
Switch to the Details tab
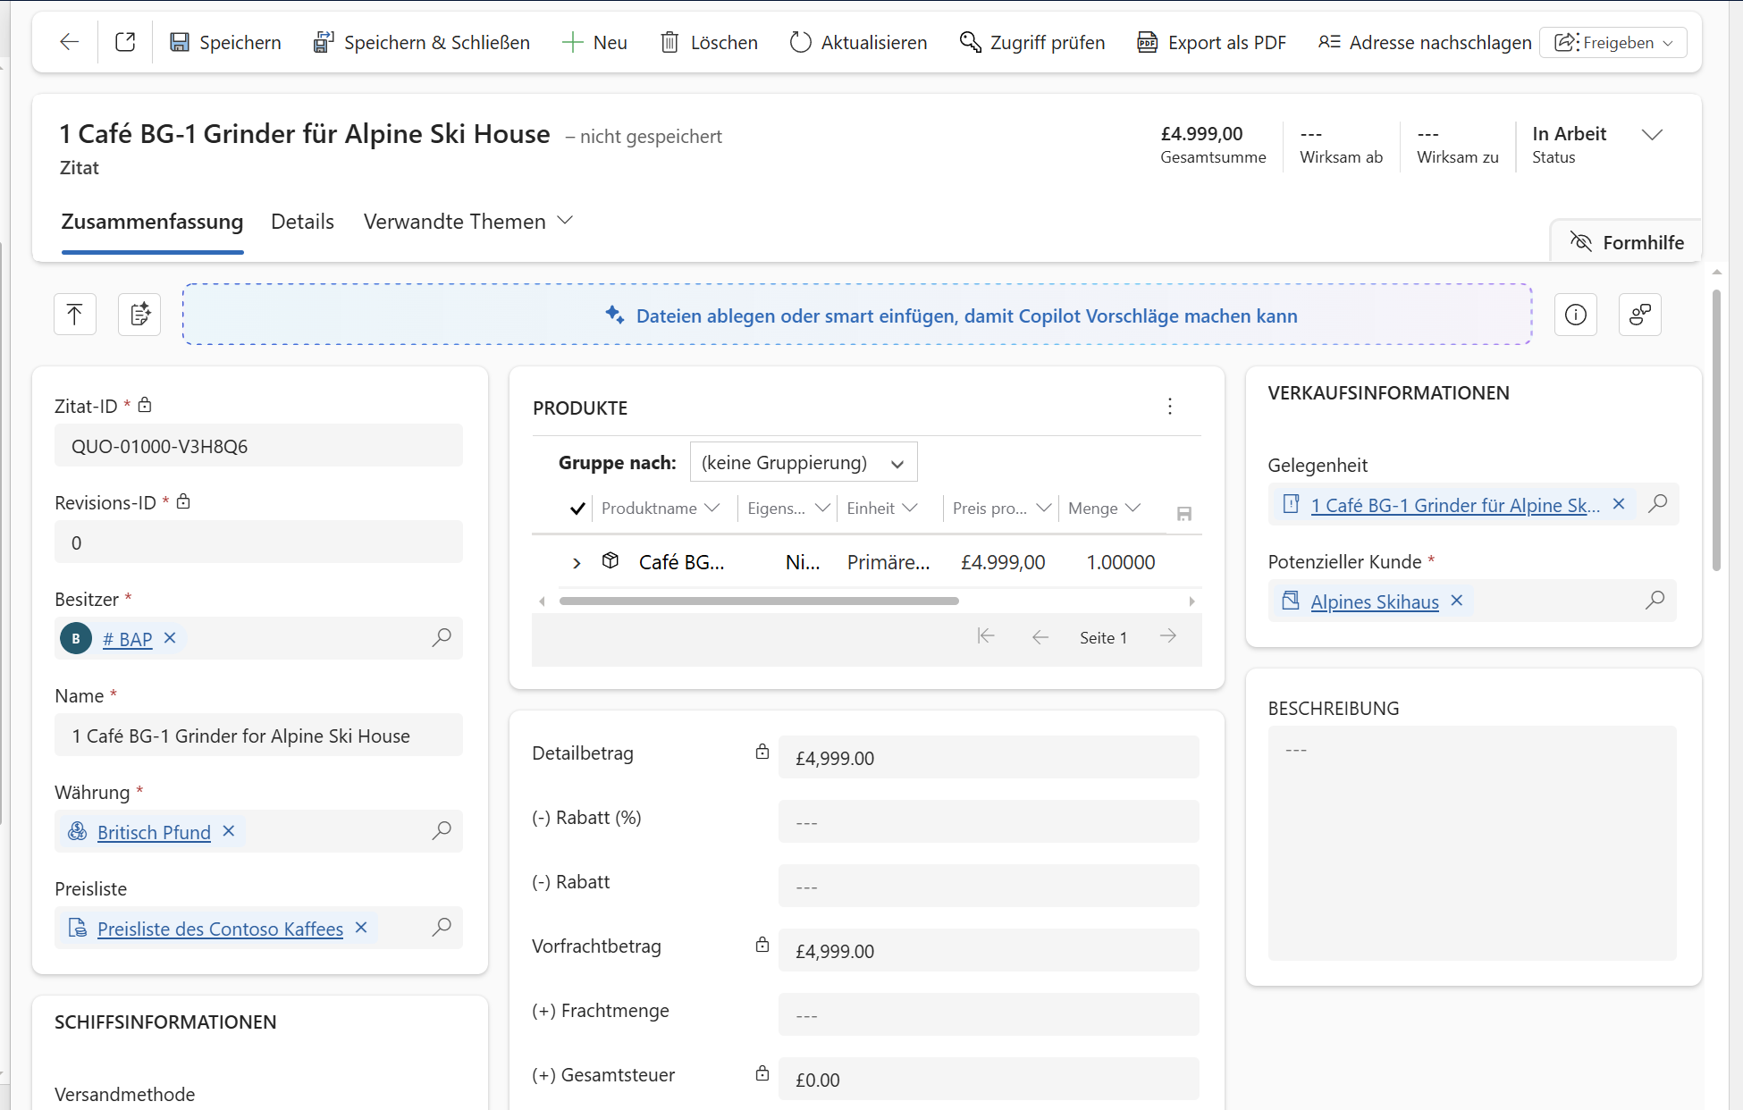click(x=302, y=222)
